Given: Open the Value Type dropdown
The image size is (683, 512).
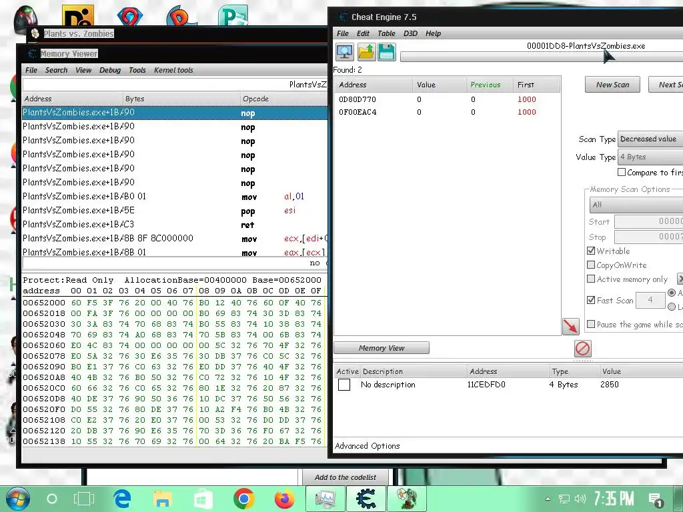Looking at the screenshot, I should tap(650, 157).
